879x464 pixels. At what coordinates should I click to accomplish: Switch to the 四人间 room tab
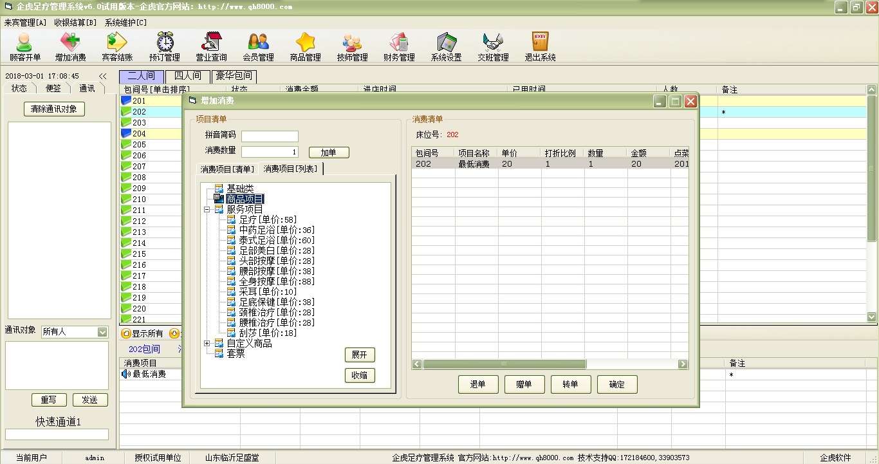point(187,77)
